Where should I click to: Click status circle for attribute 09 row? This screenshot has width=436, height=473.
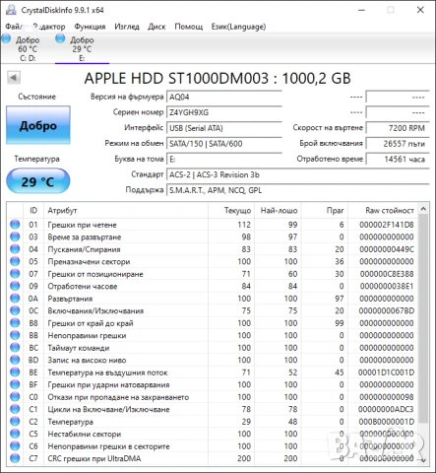point(15,286)
